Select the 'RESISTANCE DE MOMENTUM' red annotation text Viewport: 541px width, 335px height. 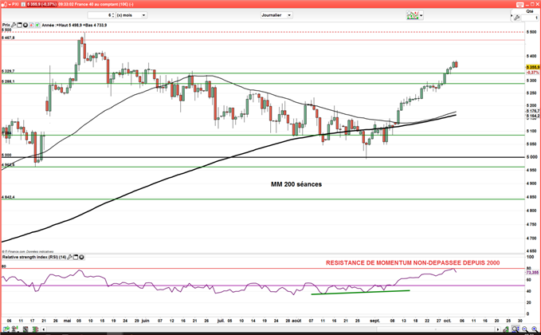pos(413,263)
